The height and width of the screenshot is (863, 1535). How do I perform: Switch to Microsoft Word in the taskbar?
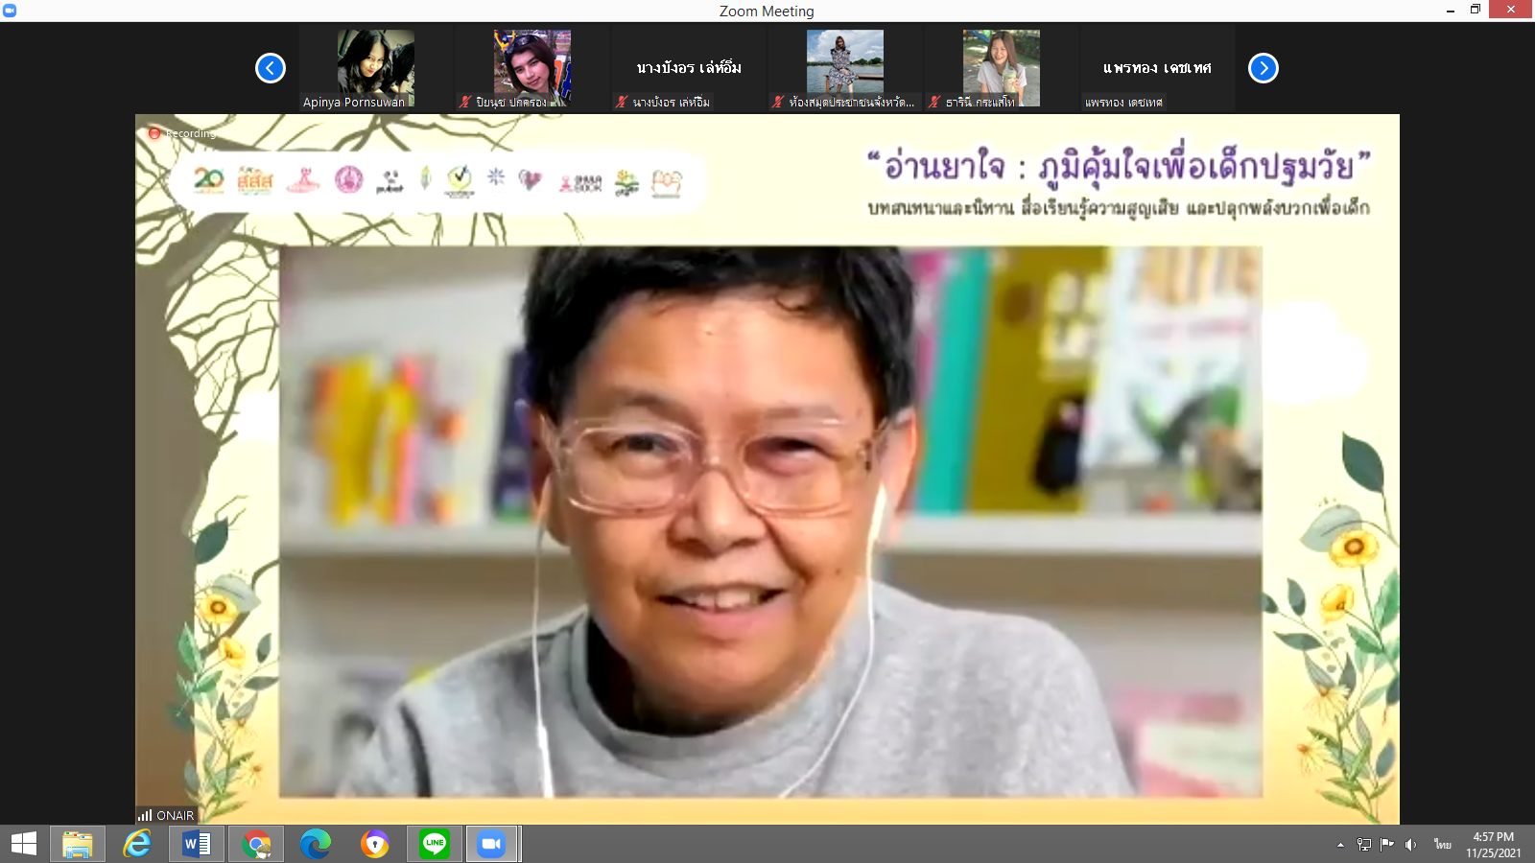click(197, 844)
